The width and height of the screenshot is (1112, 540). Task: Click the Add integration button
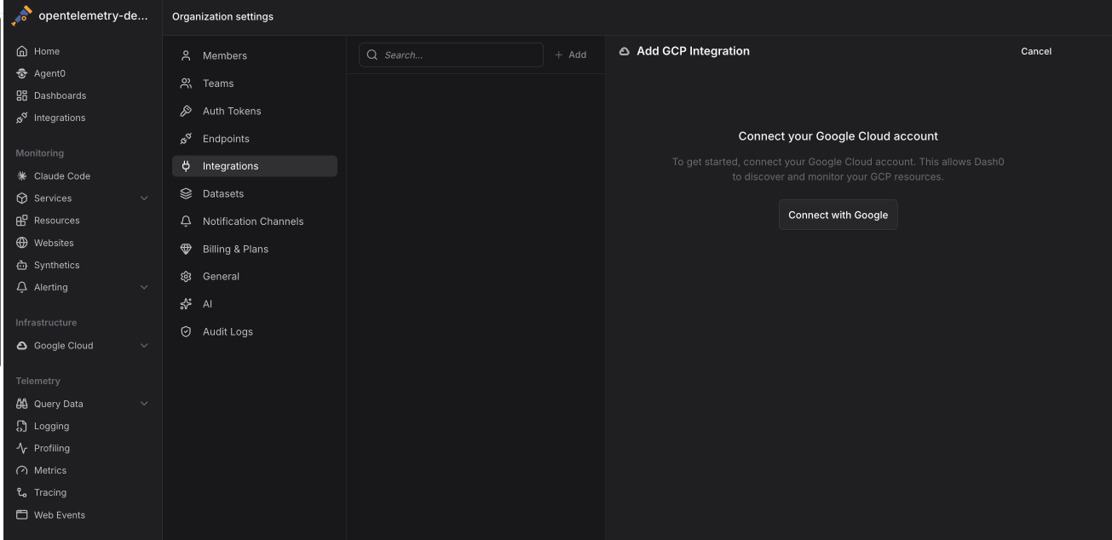571,55
